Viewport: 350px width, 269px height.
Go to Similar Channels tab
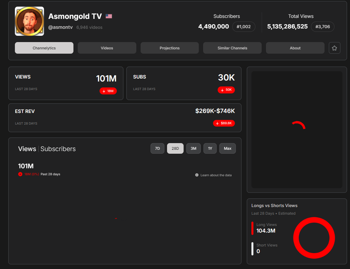(x=232, y=48)
